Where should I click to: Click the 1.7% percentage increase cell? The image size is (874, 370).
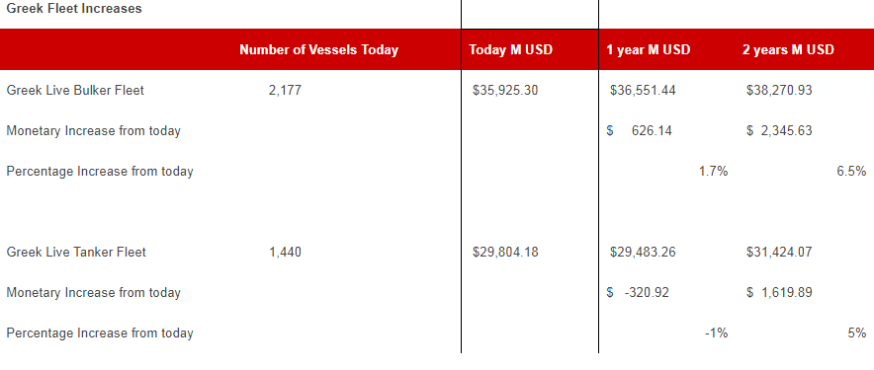coord(714,172)
